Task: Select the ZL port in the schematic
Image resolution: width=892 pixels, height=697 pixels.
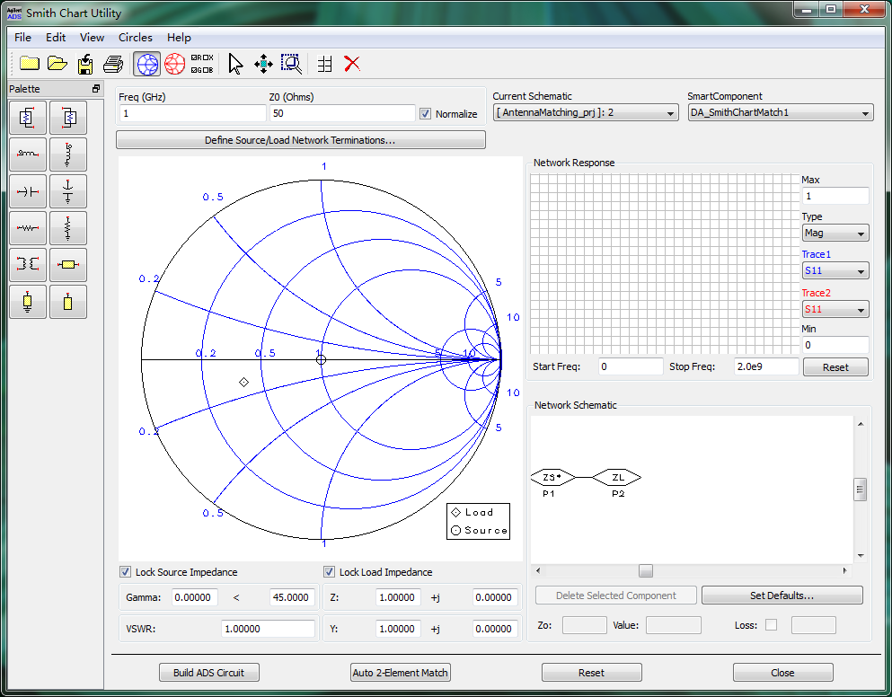Action: [x=617, y=477]
